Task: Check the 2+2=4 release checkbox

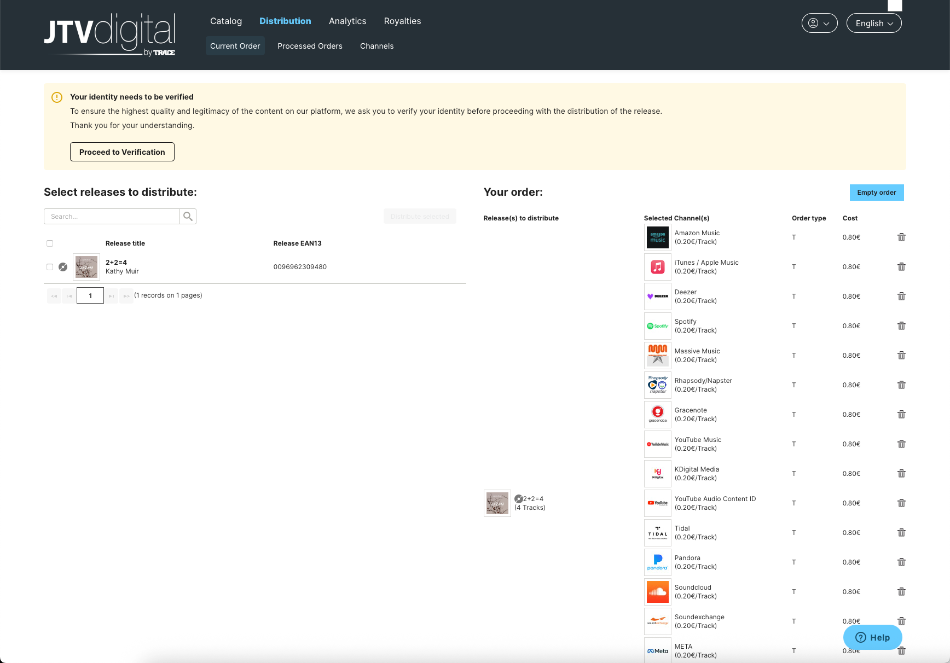Action: pyautogui.click(x=50, y=267)
